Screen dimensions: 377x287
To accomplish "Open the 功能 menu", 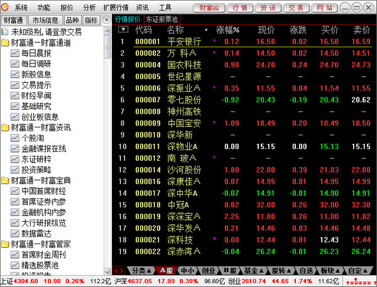I will [44, 8].
